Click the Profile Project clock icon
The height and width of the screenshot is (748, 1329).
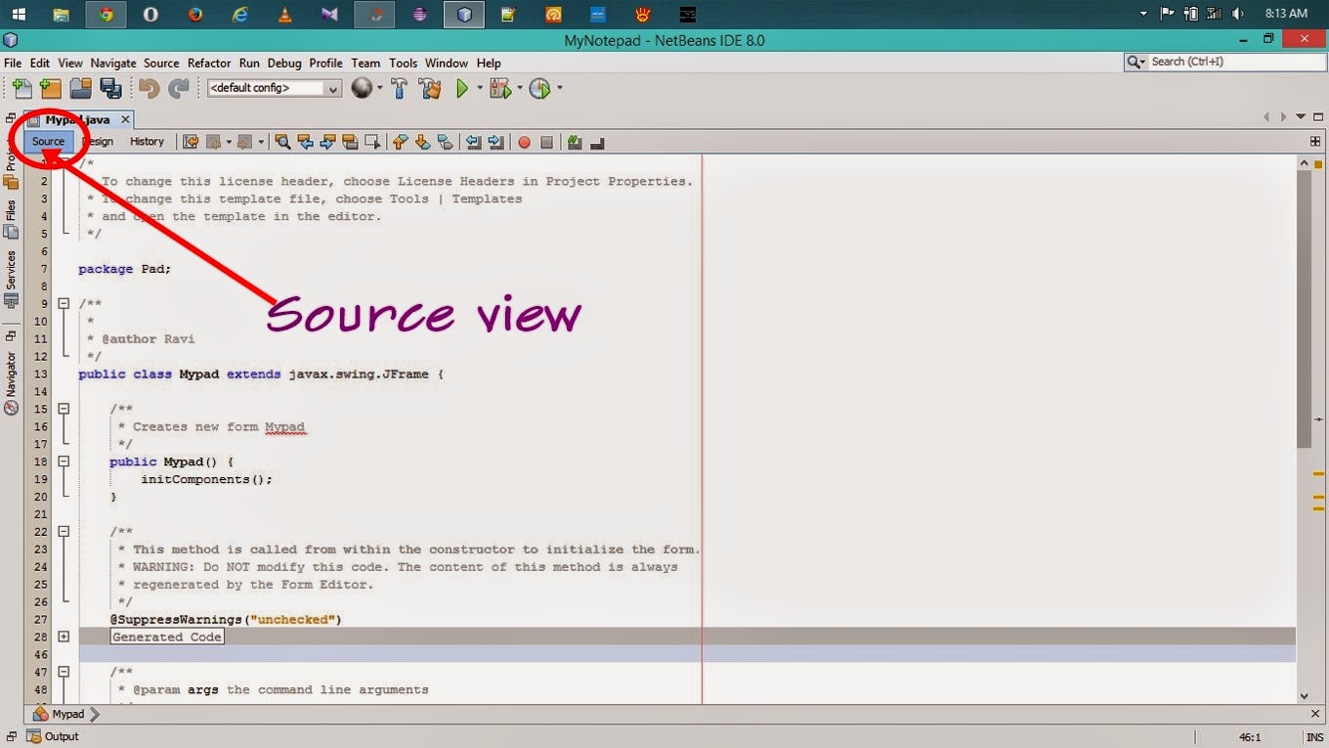coord(540,88)
